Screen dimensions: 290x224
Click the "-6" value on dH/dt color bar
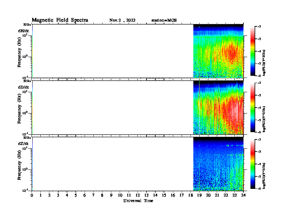point(259,76)
